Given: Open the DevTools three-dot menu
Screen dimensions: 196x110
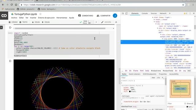Looking at the screenshot, I should pos(190,13).
